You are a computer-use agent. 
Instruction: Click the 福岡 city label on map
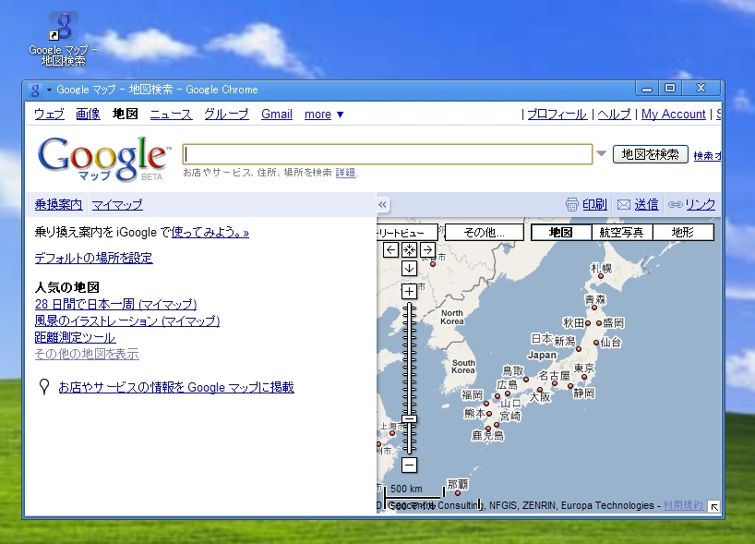(472, 395)
